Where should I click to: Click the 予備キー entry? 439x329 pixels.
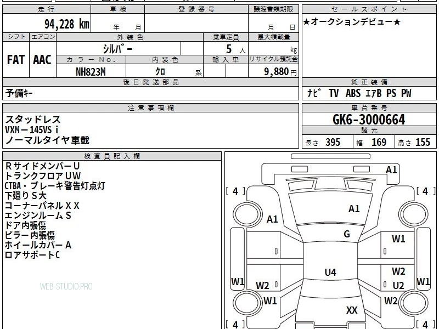pos(19,93)
